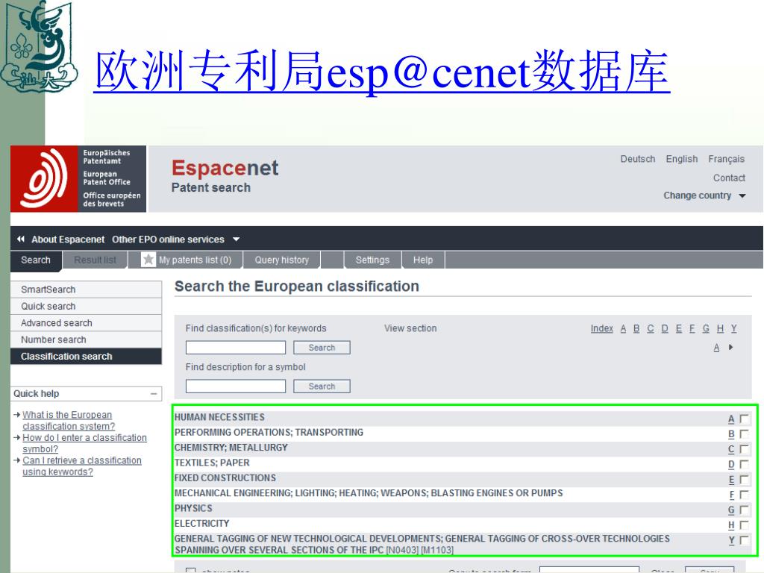The image size is (764, 573).
Task: Click Search button for keyword classification
Action: 322,348
